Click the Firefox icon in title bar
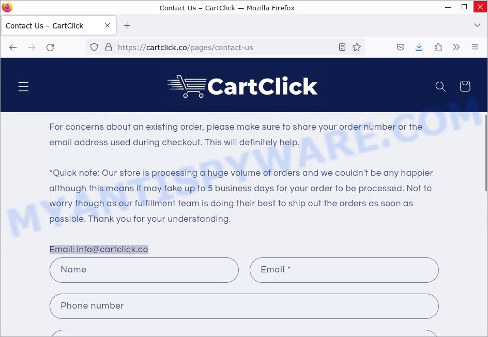This screenshot has width=488, height=337. pos(7,7)
